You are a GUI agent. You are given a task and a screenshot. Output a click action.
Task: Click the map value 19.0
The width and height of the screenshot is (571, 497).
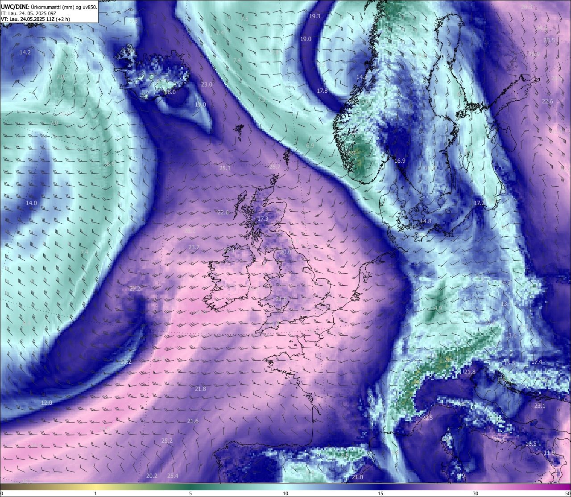[306, 39]
